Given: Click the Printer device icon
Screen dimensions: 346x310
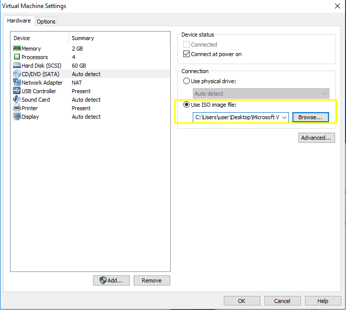Looking at the screenshot, I should (x=17, y=108).
